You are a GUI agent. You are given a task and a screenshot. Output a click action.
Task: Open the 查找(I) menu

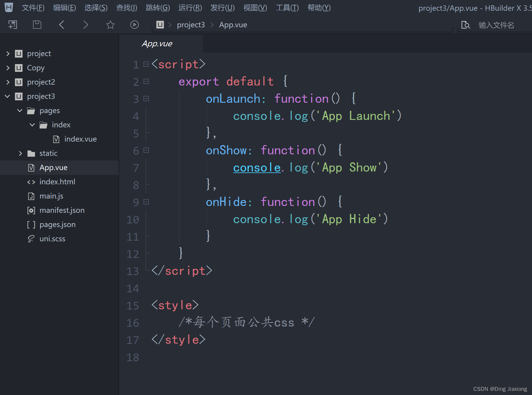point(127,8)
